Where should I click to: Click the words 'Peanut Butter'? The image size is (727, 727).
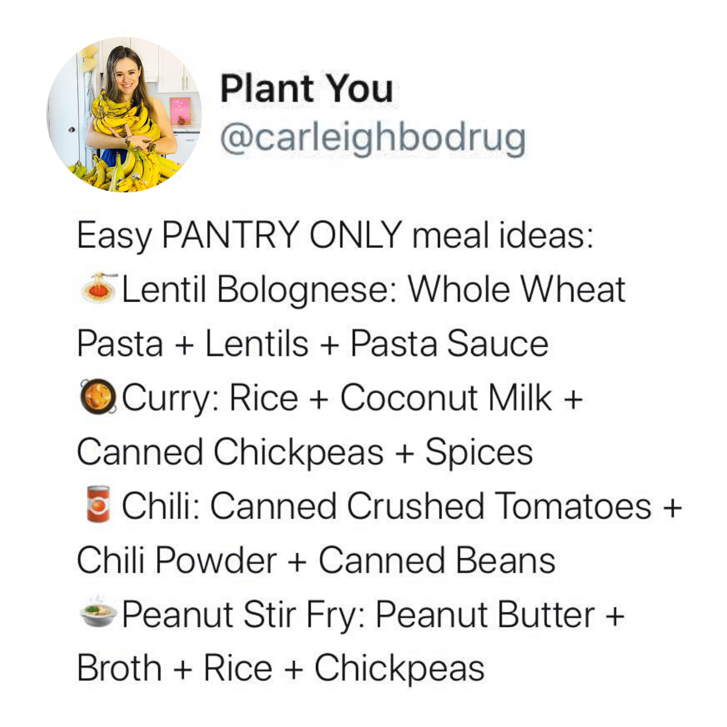pyautogui.click(x=485, y=614)
